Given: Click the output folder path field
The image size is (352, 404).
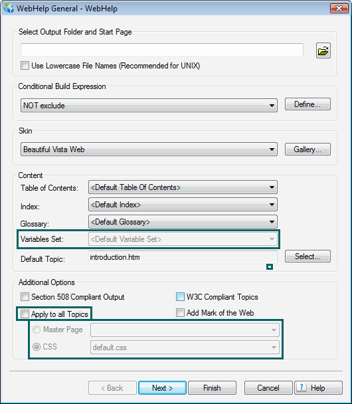Looking at the screenshot, I should (x=162, y=50).
